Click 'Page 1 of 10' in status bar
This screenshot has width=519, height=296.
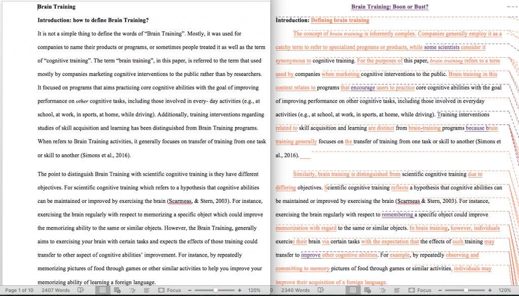(x=19, y=290)
